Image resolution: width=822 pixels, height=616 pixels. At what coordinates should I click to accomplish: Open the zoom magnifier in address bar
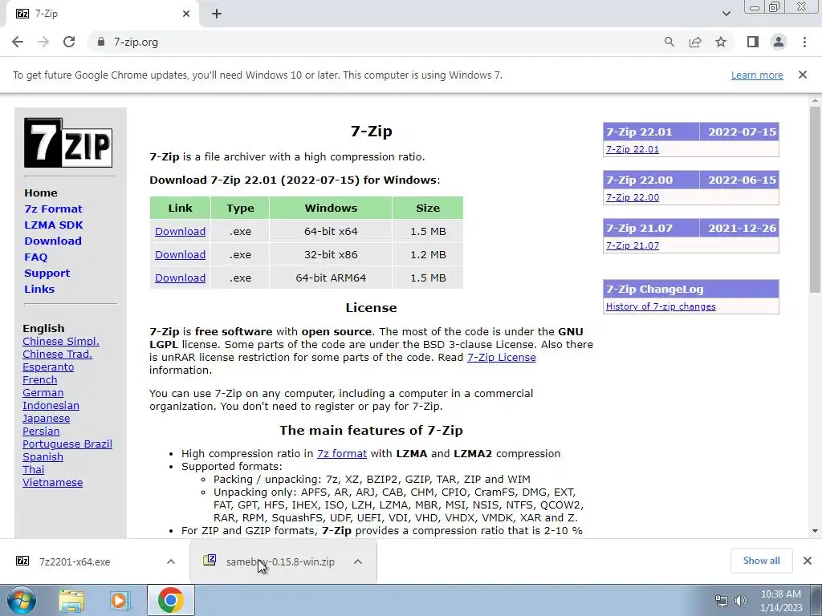(x=669, y=42)
